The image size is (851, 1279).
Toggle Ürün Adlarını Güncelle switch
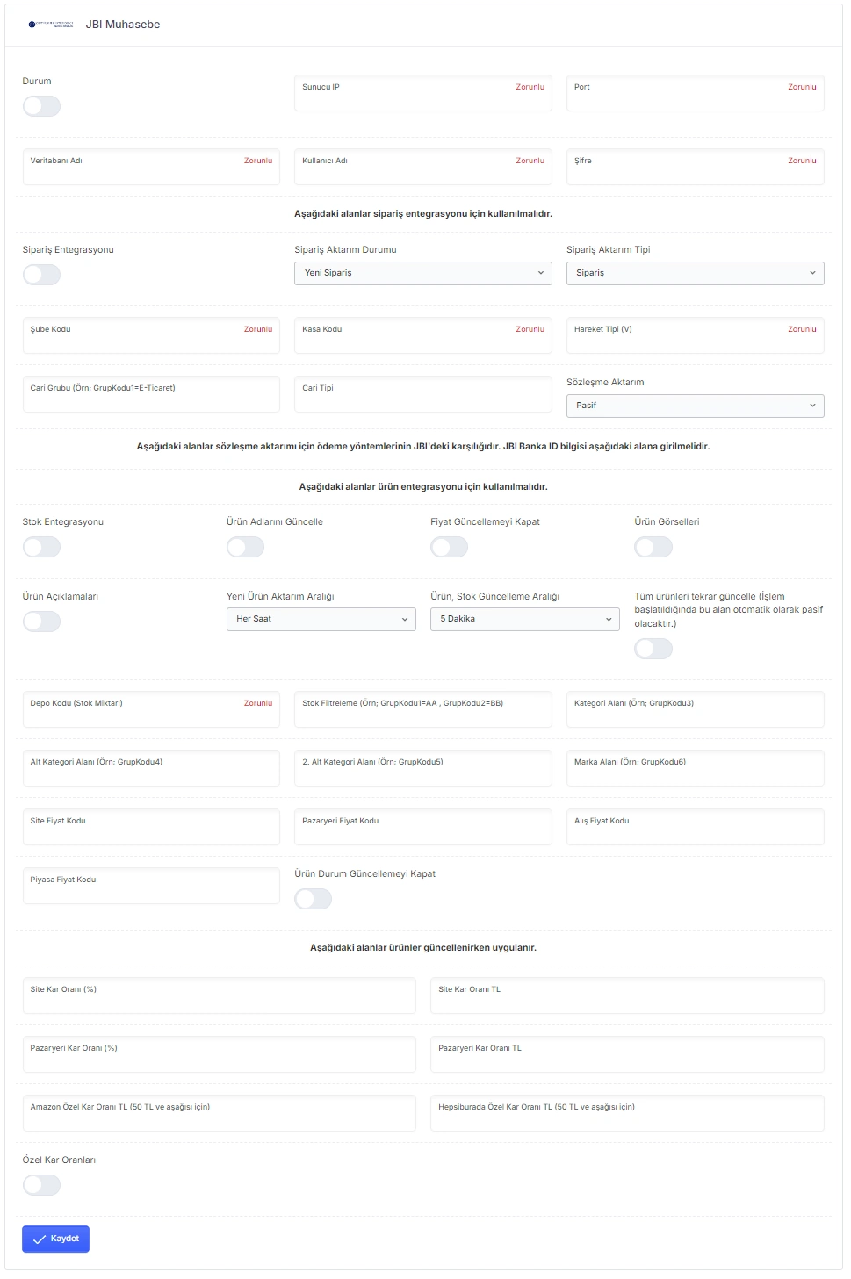(x=245, y=547)
